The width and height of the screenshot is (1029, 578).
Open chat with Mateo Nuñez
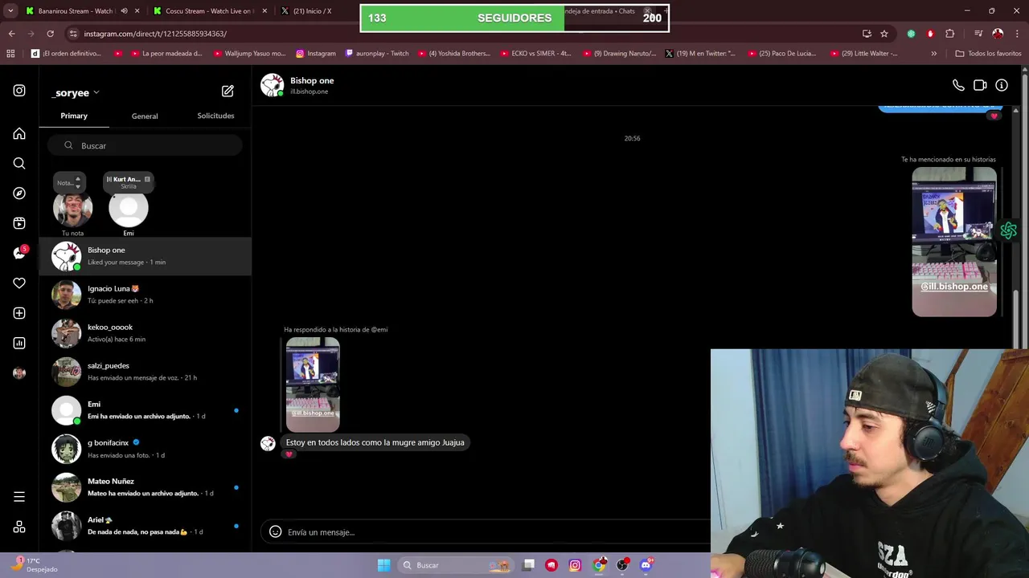coord(145,487)
